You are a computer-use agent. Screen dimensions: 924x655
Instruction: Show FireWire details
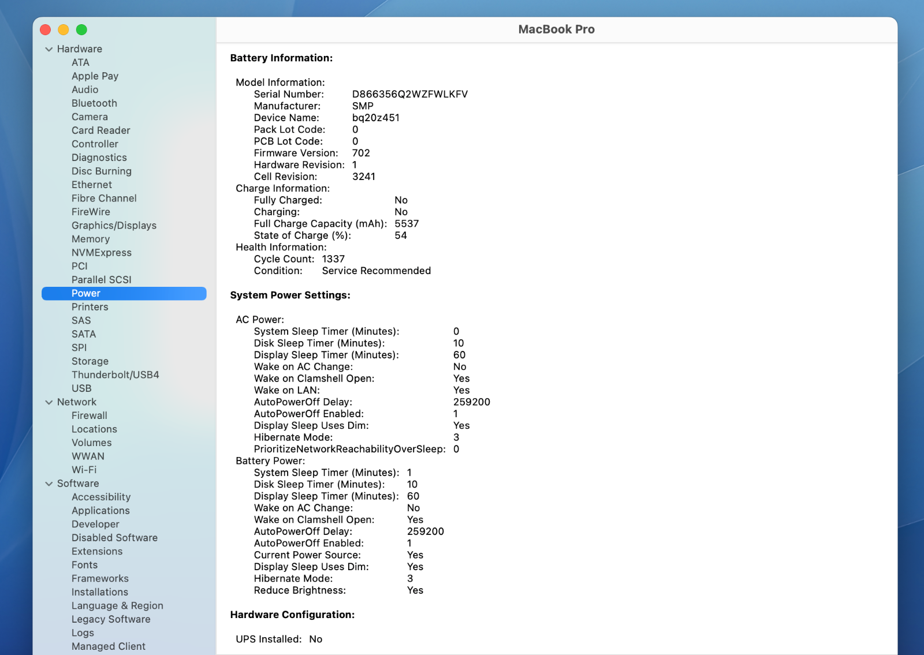pyautogui.click(x=91, y=212)
